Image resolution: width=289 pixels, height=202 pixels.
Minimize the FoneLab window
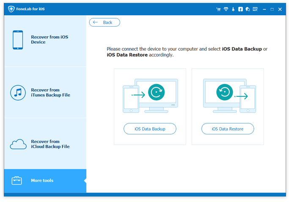[x=264, y=9]
